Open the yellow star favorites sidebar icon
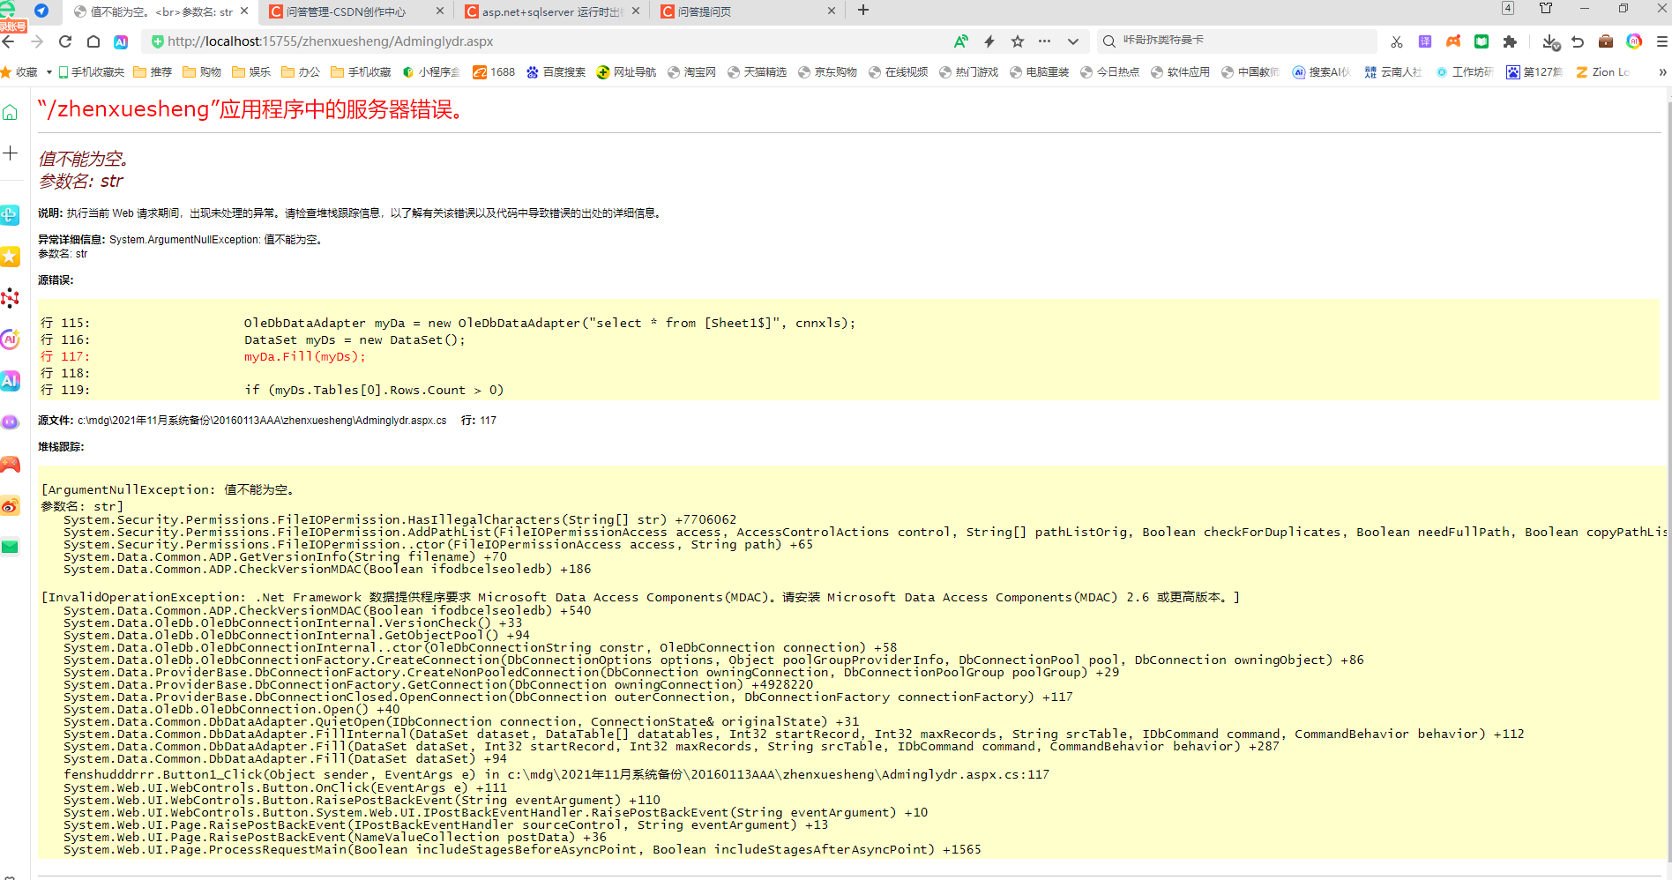 click(11, 257)
